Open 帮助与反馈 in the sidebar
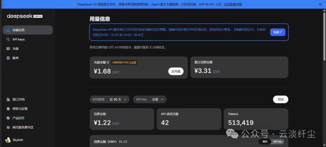Viewport: 326px width, 147px height. (27, 109)
